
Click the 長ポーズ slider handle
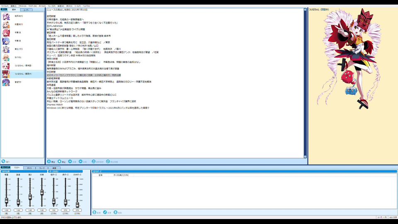click(66, 202)
